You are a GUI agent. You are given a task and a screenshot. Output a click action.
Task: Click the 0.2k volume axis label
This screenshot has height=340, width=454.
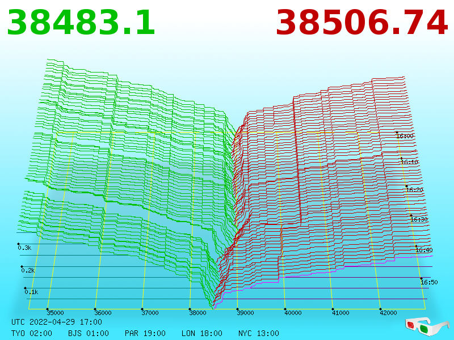(28, 271)
